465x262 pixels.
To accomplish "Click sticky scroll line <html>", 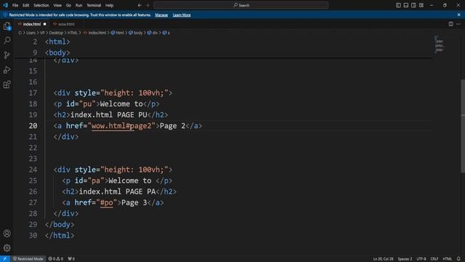I will (x=57, y=41).
